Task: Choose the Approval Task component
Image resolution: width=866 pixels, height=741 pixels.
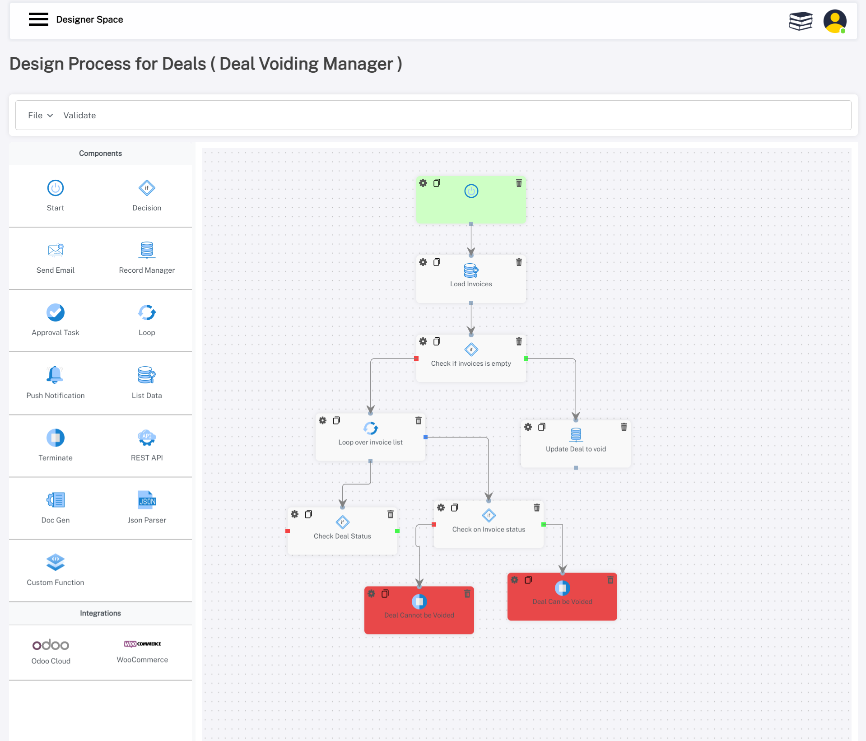Action: [x=56, y=313]
